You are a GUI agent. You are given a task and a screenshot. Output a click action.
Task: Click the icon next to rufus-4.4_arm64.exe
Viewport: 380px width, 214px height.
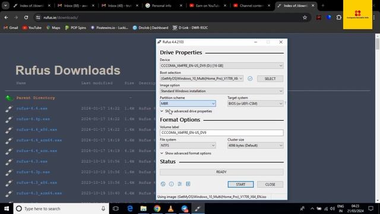coord(9,140)
